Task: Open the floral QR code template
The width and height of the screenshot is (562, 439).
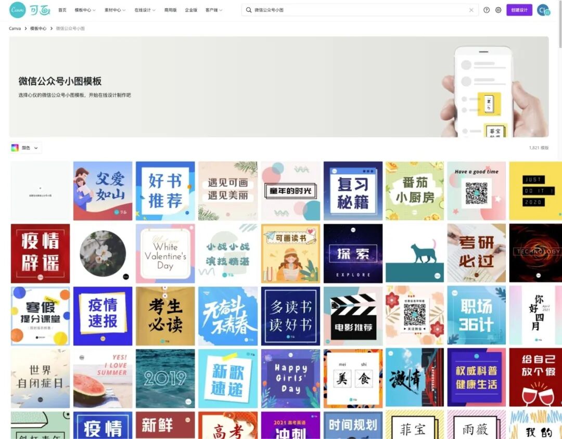Action: point(415,315)
